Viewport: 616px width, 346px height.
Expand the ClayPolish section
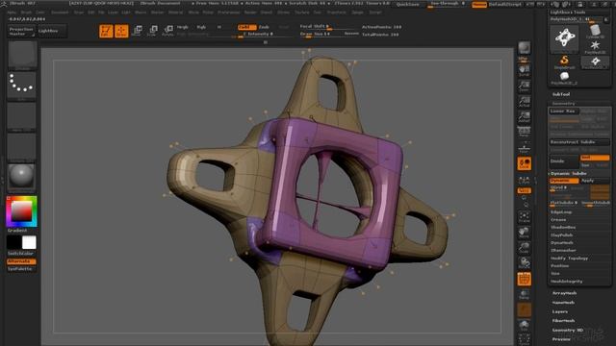tap(562, 235)
